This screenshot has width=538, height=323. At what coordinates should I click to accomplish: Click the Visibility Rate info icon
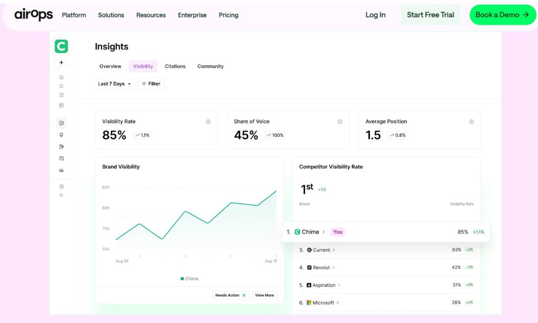[208, 122]
